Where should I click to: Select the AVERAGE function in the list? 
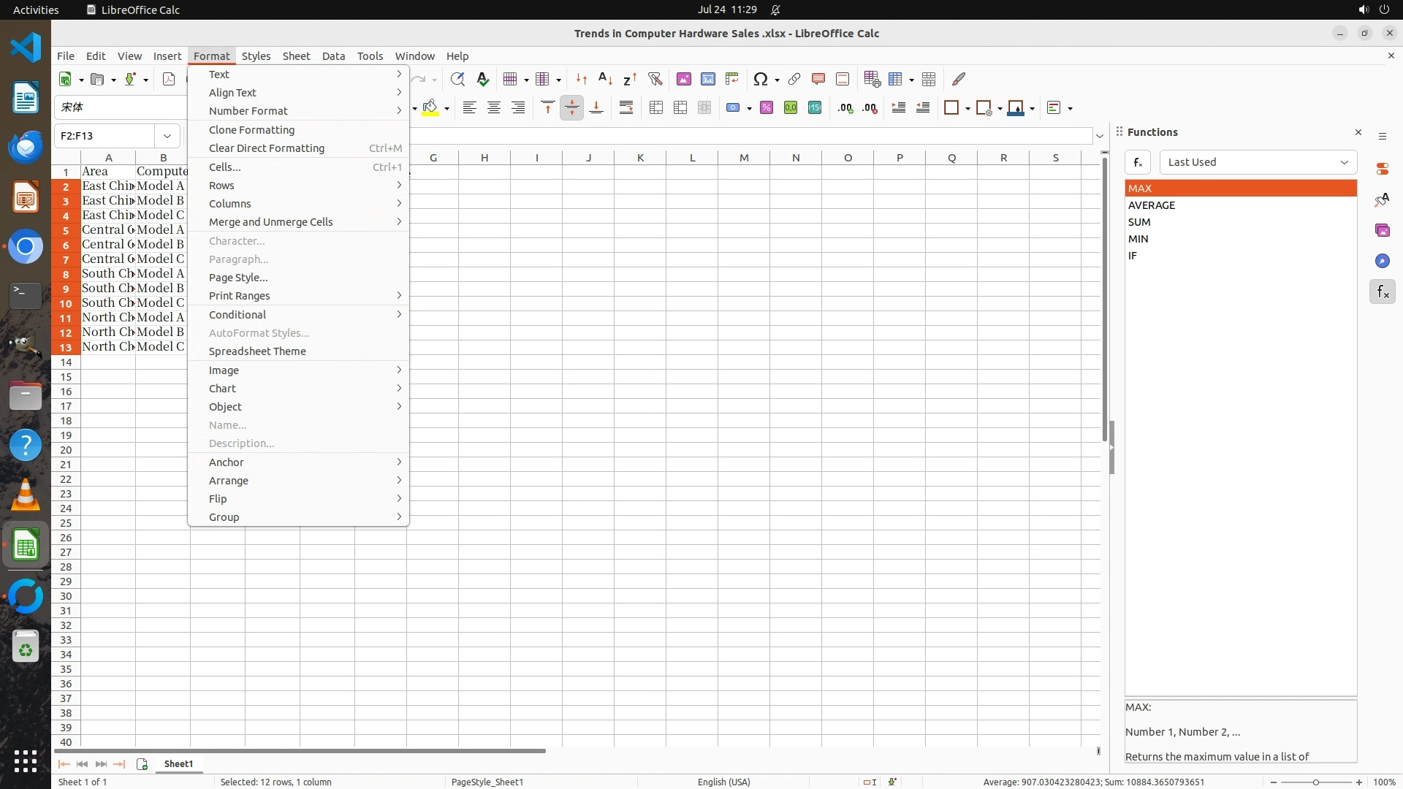(1152, 205)
